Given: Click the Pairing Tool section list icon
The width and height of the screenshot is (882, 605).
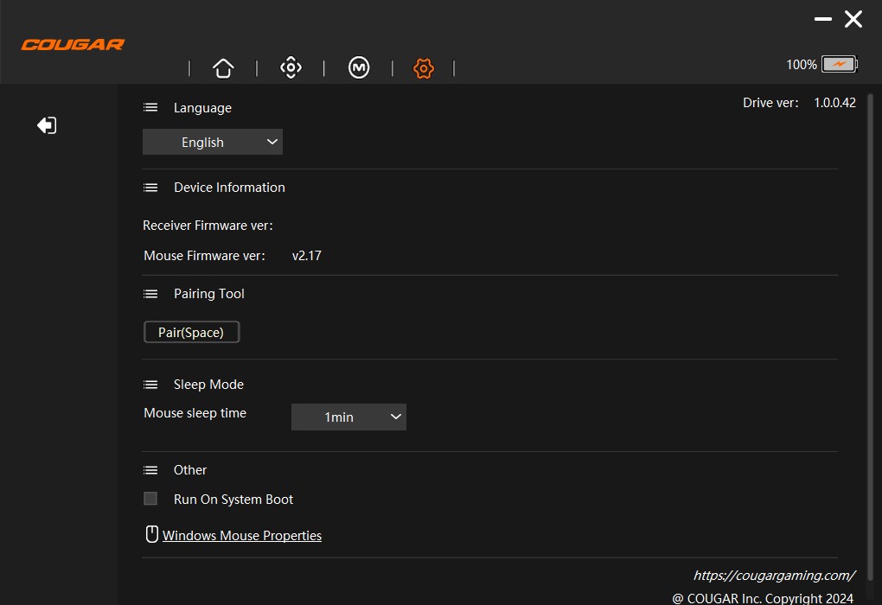Looking at the screenshot, I should point(150,294).
